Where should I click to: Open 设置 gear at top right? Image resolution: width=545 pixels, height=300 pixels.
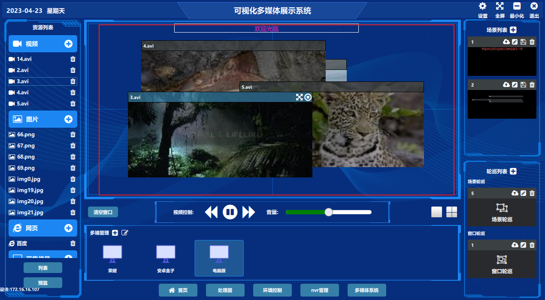(x=483, y=6)
